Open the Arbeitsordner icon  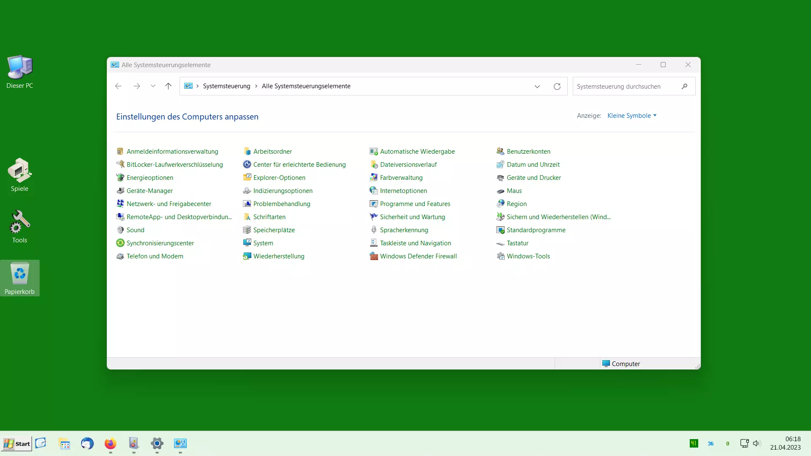247,151
